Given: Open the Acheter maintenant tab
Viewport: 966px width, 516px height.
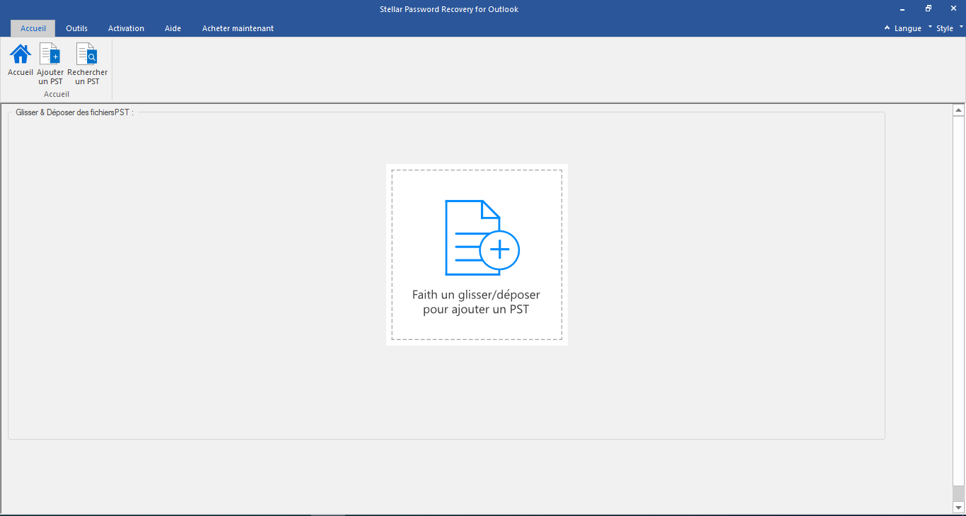Looking at the screenshot, I should (x=238, y=28).
